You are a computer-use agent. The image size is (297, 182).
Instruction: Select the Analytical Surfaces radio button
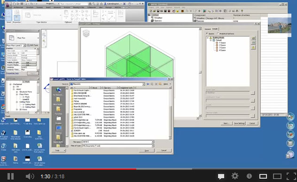point(218,34)
